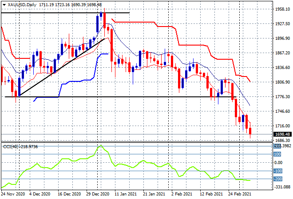Image resolution: width=293 pixels, height=199 pixels.
Task: Click the 24 Feb 2021 date label
Action: click(x=240, y=194)
